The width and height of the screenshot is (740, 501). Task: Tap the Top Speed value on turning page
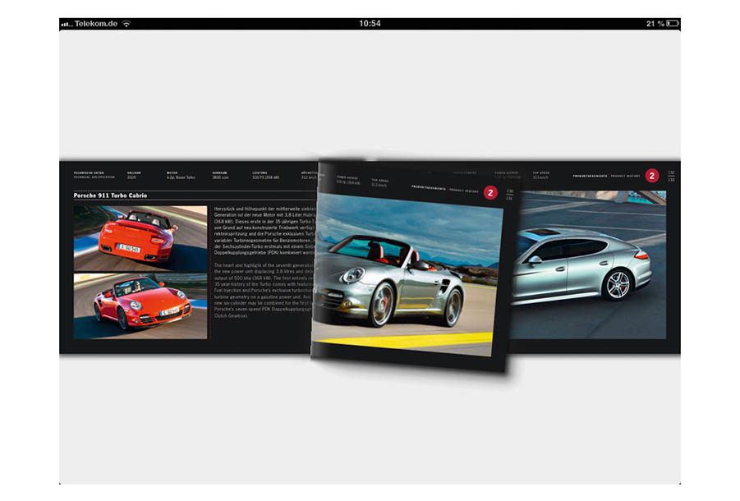[x=379, y=185]
